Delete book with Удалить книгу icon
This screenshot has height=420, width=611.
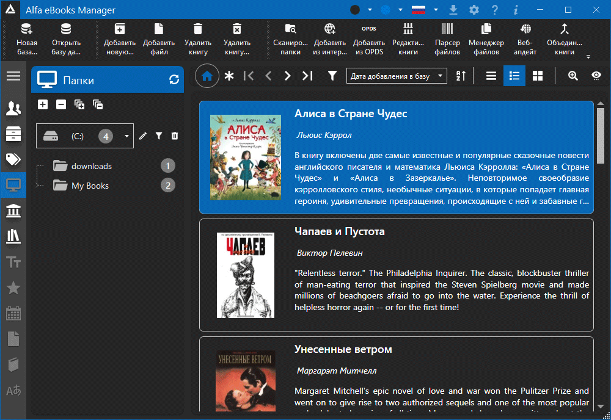coord(198,40)
